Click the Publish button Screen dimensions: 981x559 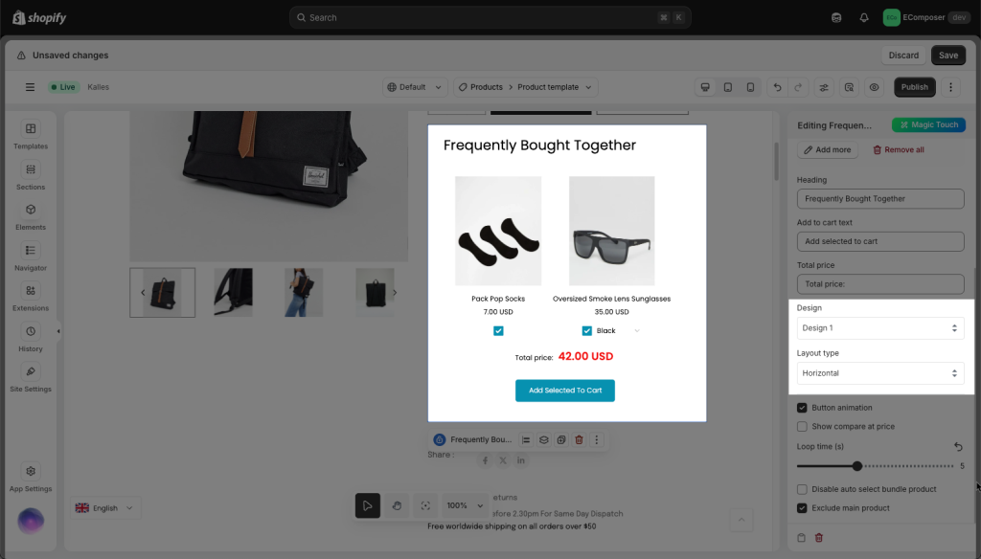point(914,87)
